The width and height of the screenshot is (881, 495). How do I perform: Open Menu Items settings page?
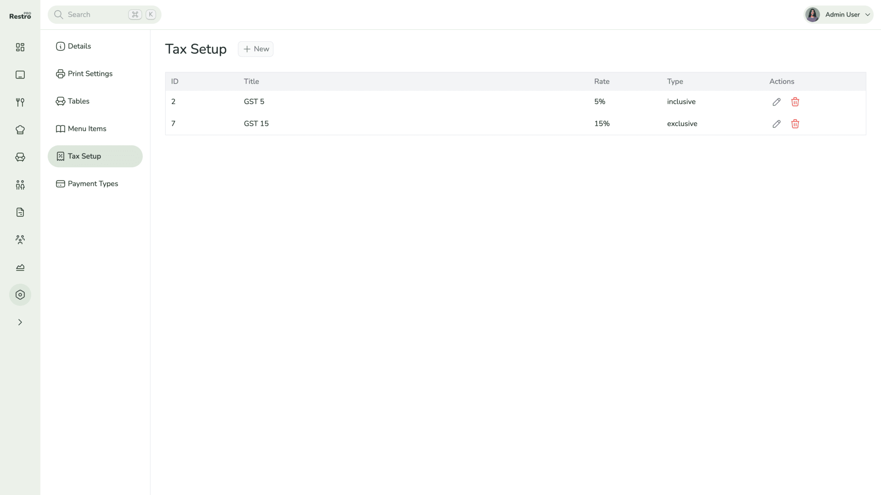[87, 129]
